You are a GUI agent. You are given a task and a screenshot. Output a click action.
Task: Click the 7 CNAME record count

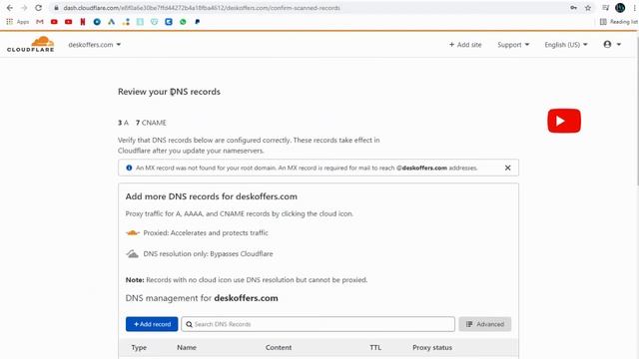[x=151, y=123]
